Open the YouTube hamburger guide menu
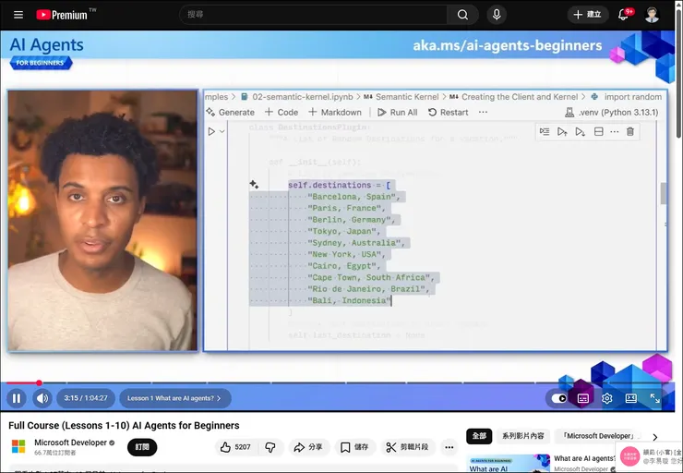683x473 pixels. point(18,15)
